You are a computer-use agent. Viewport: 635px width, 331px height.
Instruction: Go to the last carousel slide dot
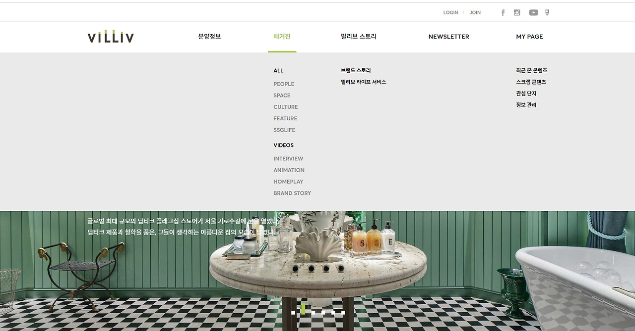pos(343,312)
